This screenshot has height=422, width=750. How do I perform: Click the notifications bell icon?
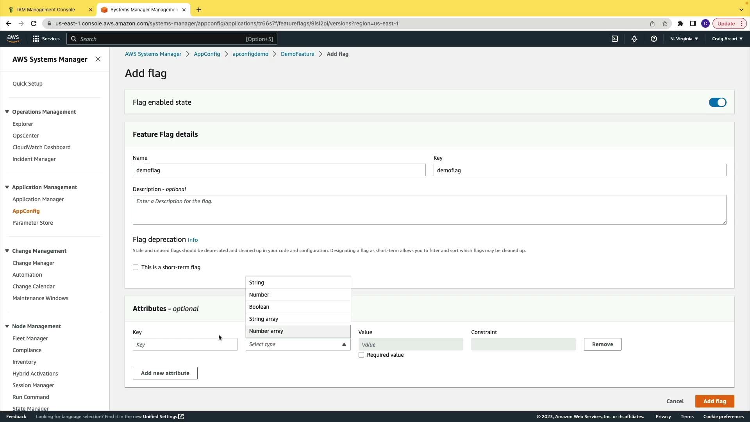click(x=634, y=39)
